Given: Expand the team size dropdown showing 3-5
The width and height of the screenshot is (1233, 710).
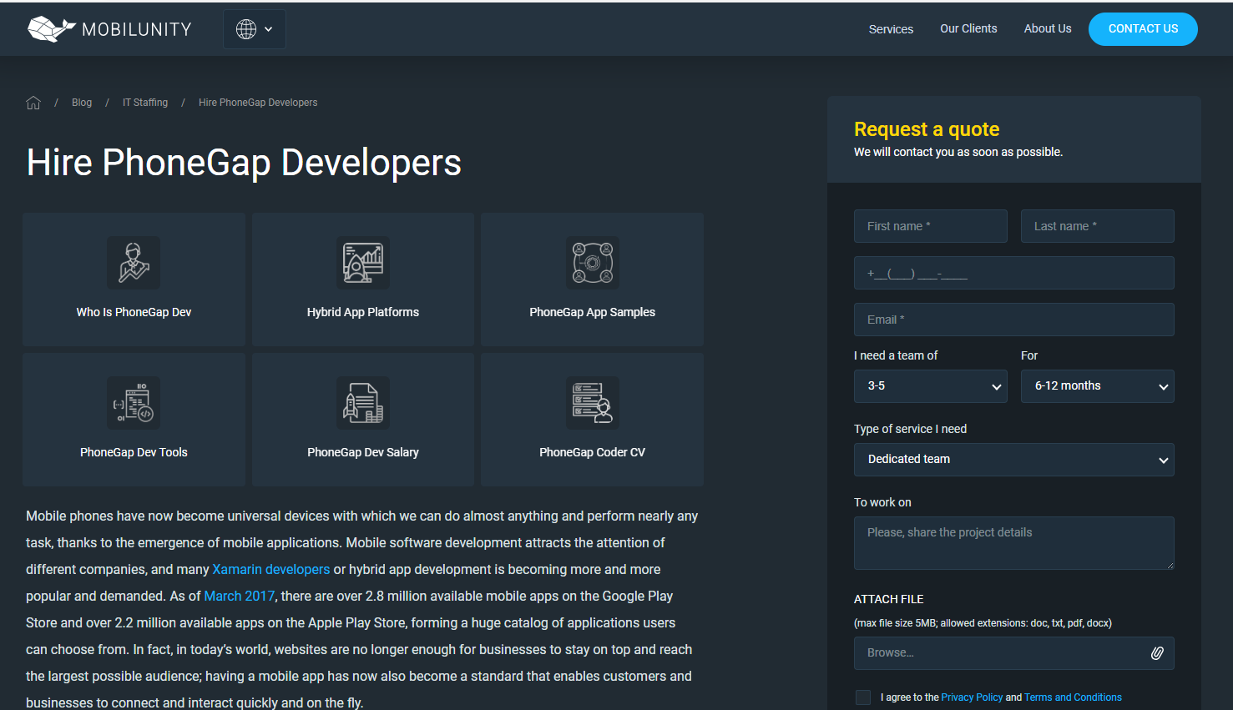Looking at the screenshot, I should (930, 386).
